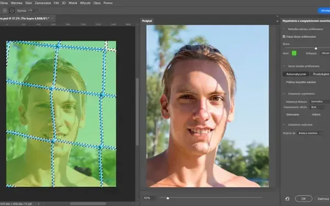Open the Tekst menu
The width and height of the screenshot is (330, 206).
[x=29, y=3]
